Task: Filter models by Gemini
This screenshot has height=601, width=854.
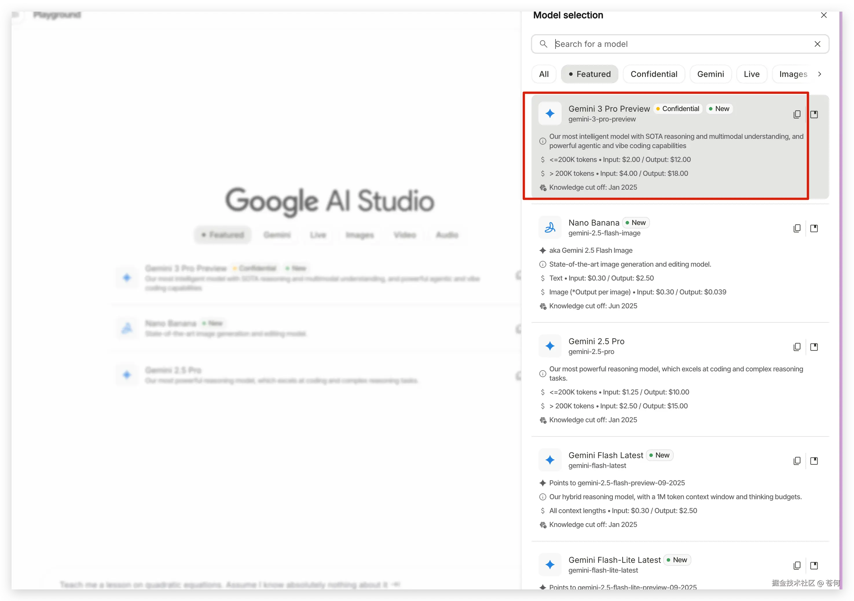Action: (x=710, y=74)
